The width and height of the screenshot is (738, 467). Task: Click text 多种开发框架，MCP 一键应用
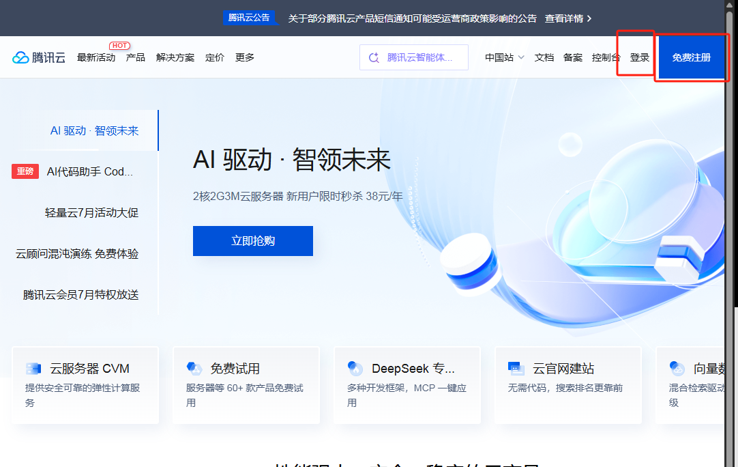click(x=407, y=395)
